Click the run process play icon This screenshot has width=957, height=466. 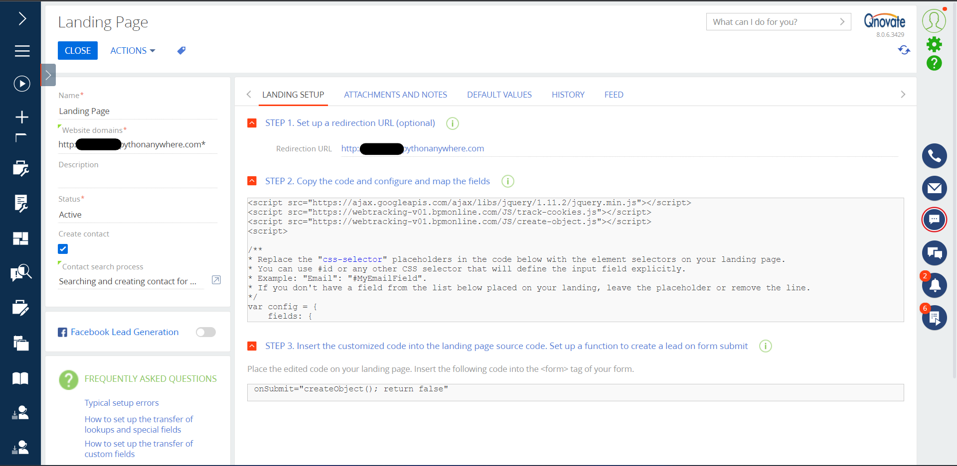22,84
